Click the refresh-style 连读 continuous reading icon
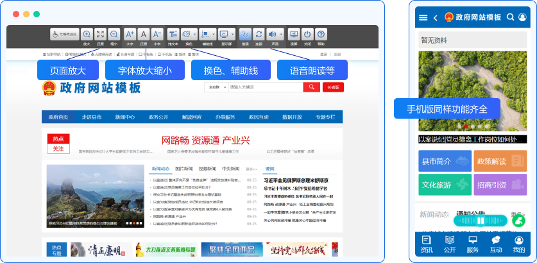Screen dimensions: 537x263 point(258,35)
